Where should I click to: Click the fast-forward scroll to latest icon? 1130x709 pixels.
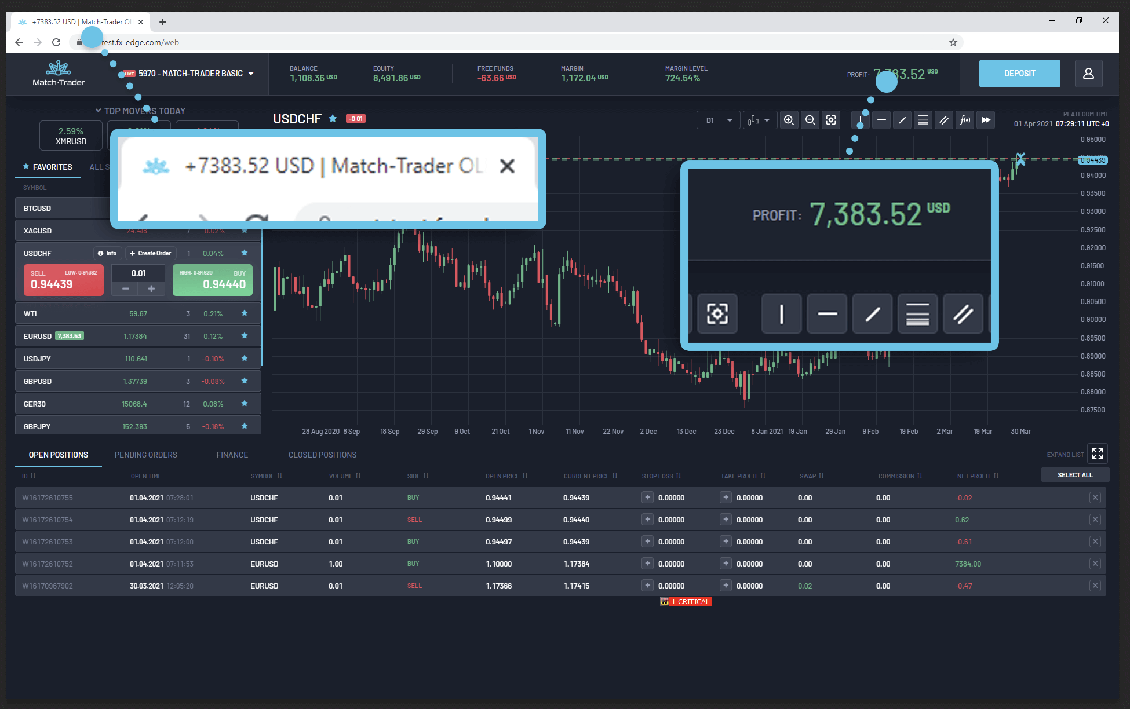point(986,120)
